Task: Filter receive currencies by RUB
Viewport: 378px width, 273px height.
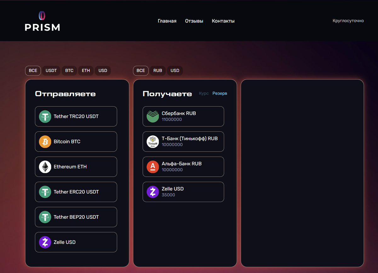Action: click(158, 70)
